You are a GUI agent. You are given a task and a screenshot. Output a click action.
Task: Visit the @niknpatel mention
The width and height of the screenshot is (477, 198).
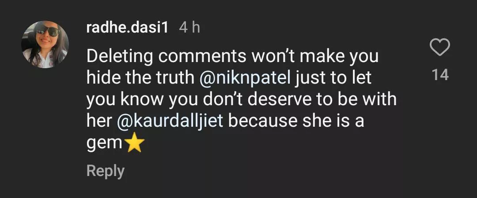tap(246, 78)
